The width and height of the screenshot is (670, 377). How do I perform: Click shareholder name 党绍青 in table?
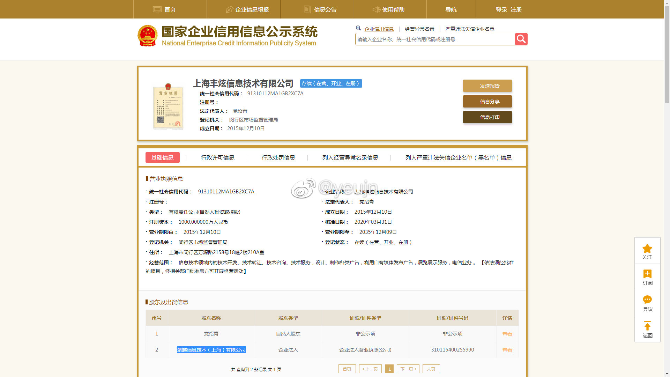coord(211,334)
